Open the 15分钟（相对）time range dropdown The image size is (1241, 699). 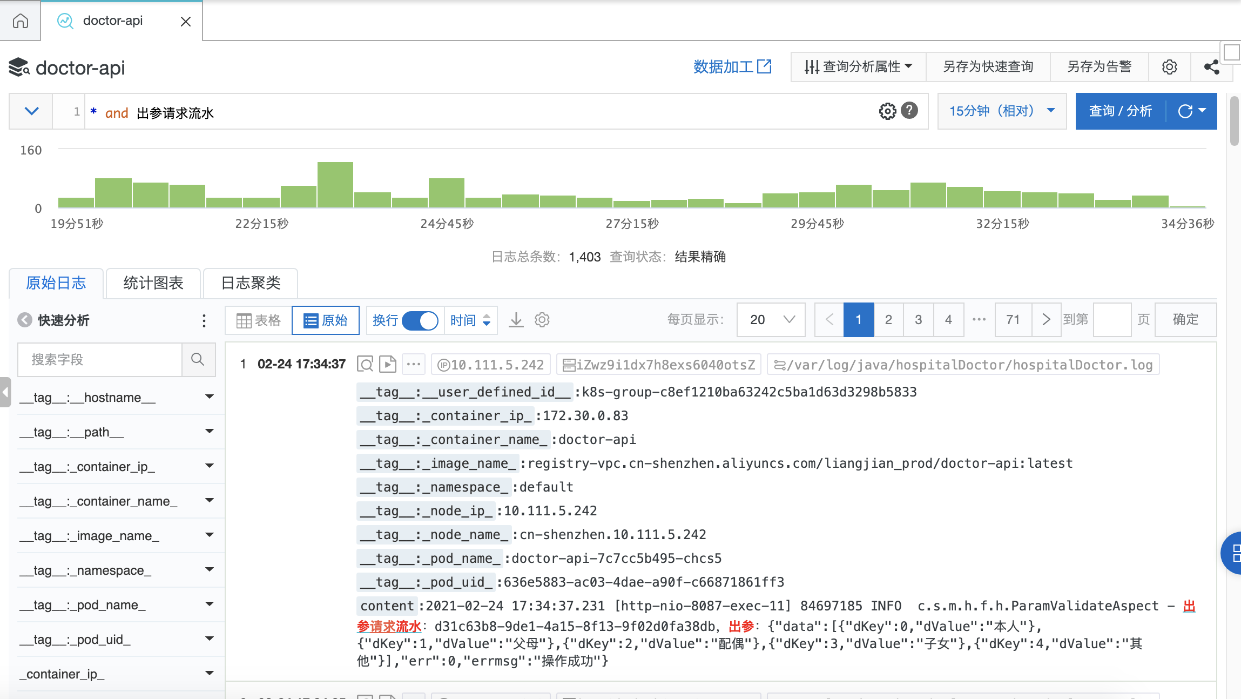pos(1002,111)
